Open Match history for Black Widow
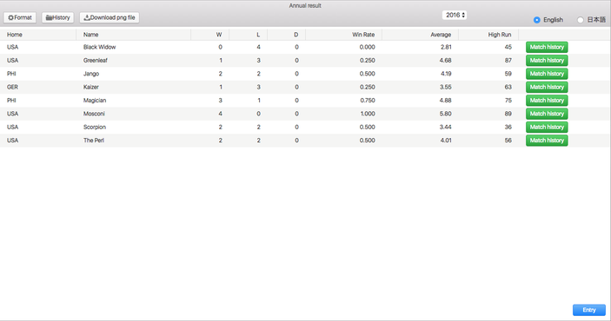Screen dimensions: 611x321 [547, 47]
